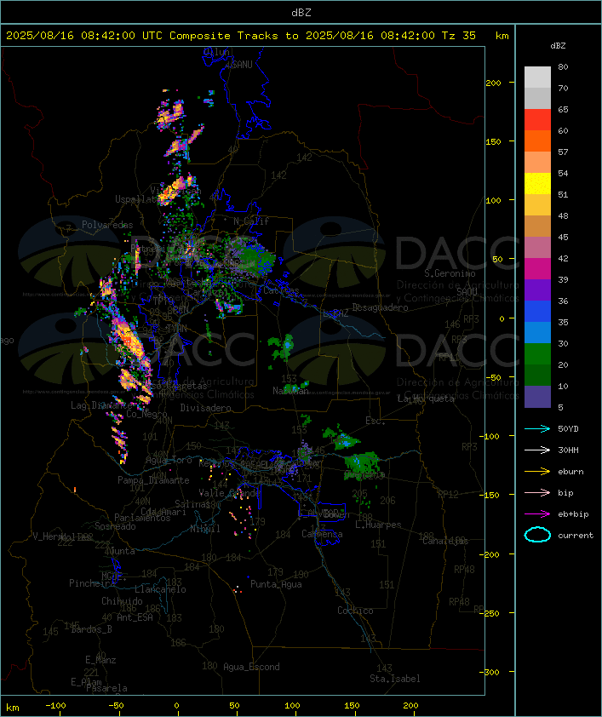
Task: Click the cyan 'current' ellipse icon
Action: click(x=537, y=535)
